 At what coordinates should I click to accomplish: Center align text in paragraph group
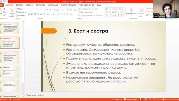tap(62, 14)
